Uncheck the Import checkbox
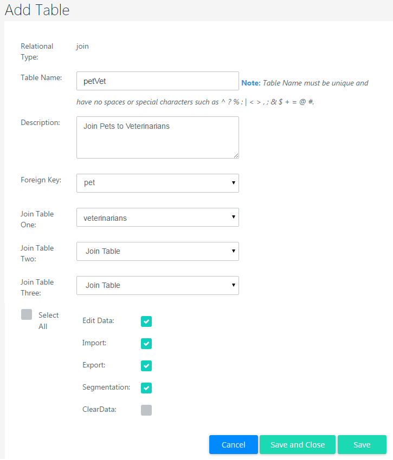 [146, 344]
